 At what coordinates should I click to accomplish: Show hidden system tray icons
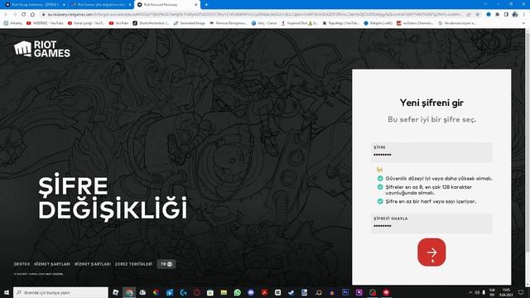pyautogui.click(x=470, y=292)
